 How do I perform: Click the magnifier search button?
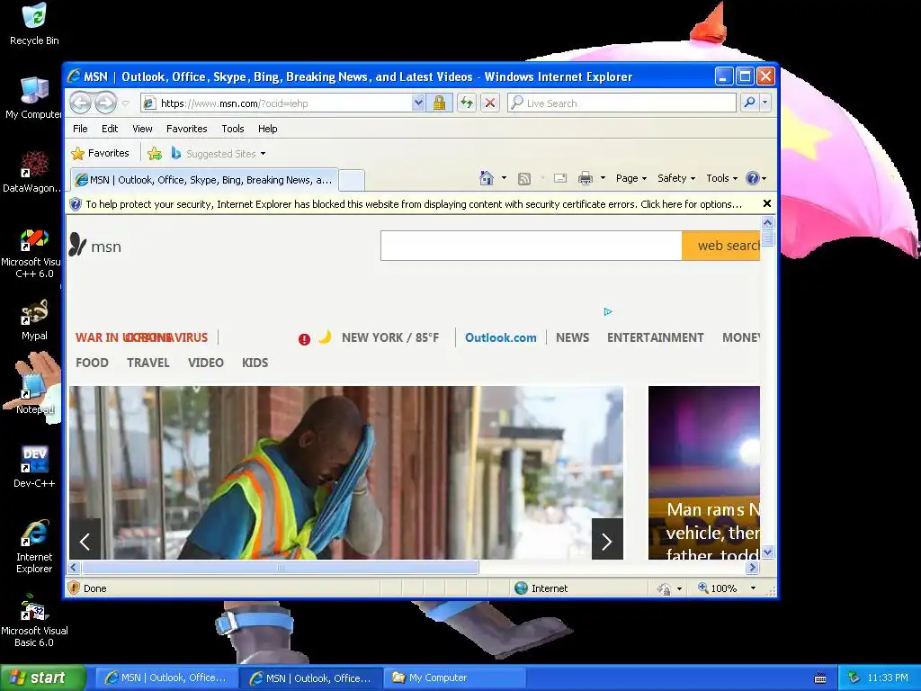point(749,103)
